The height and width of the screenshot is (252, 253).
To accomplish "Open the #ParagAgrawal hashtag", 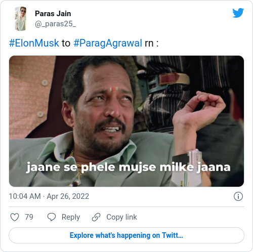I will click(x=108, y=43).
